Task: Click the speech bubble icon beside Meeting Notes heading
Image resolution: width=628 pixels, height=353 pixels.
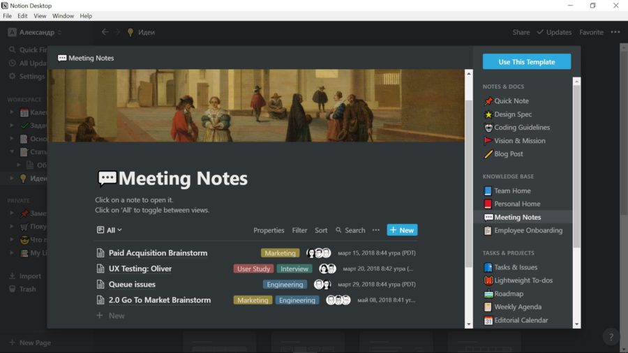Action: point(107,178)
